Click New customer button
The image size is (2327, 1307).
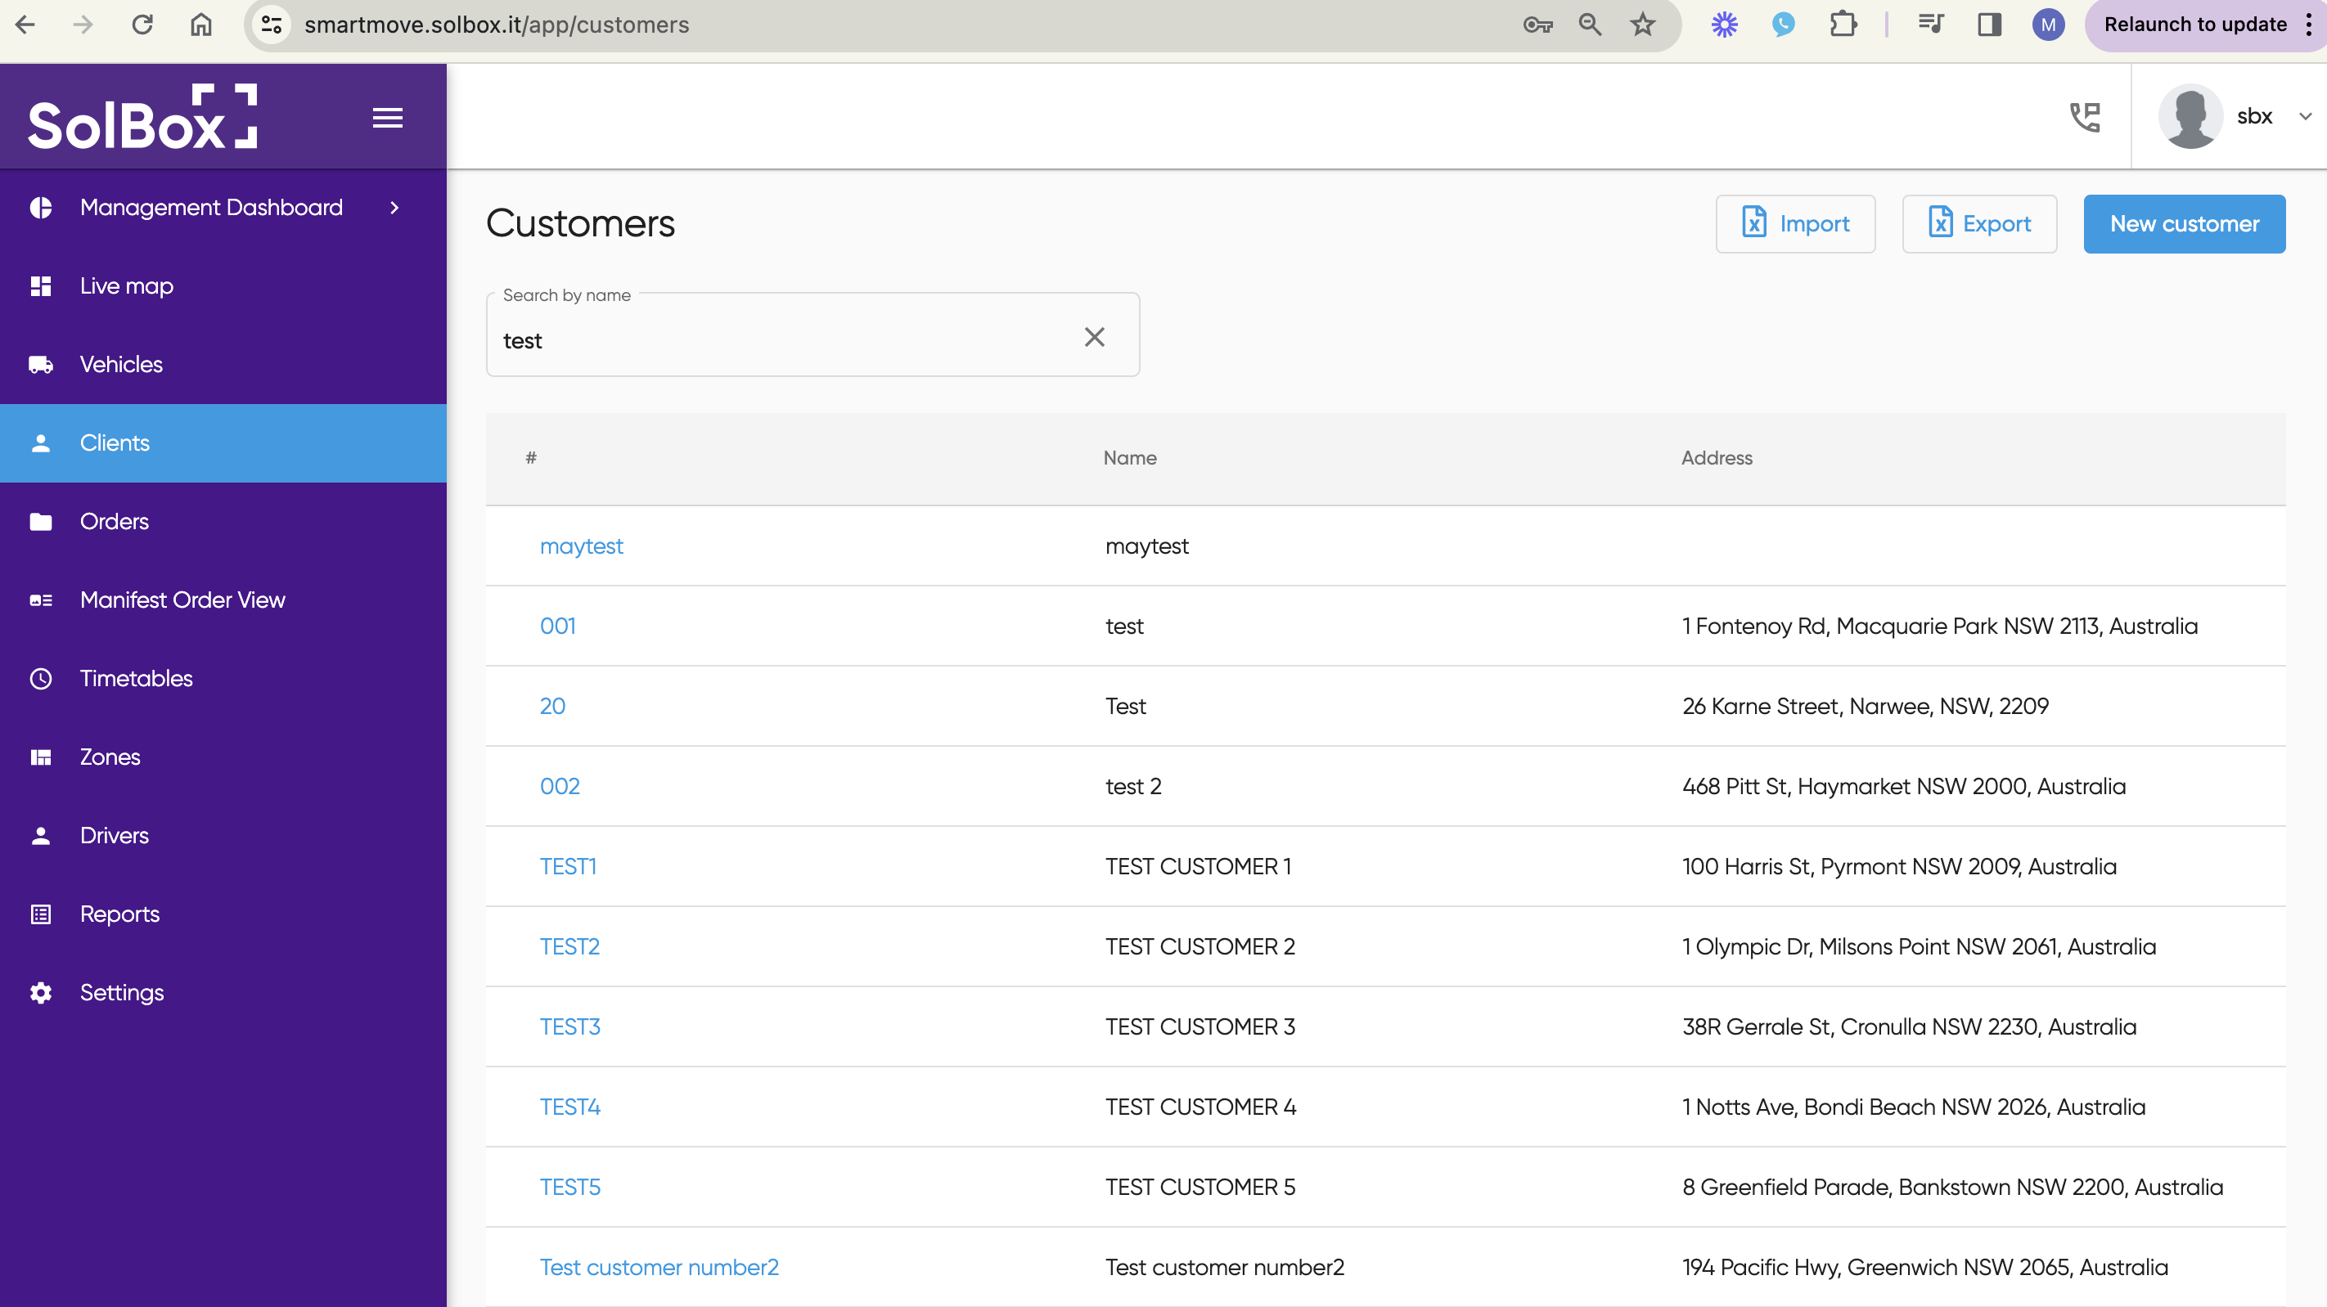pyautogui.click(x=2185, y=224)
